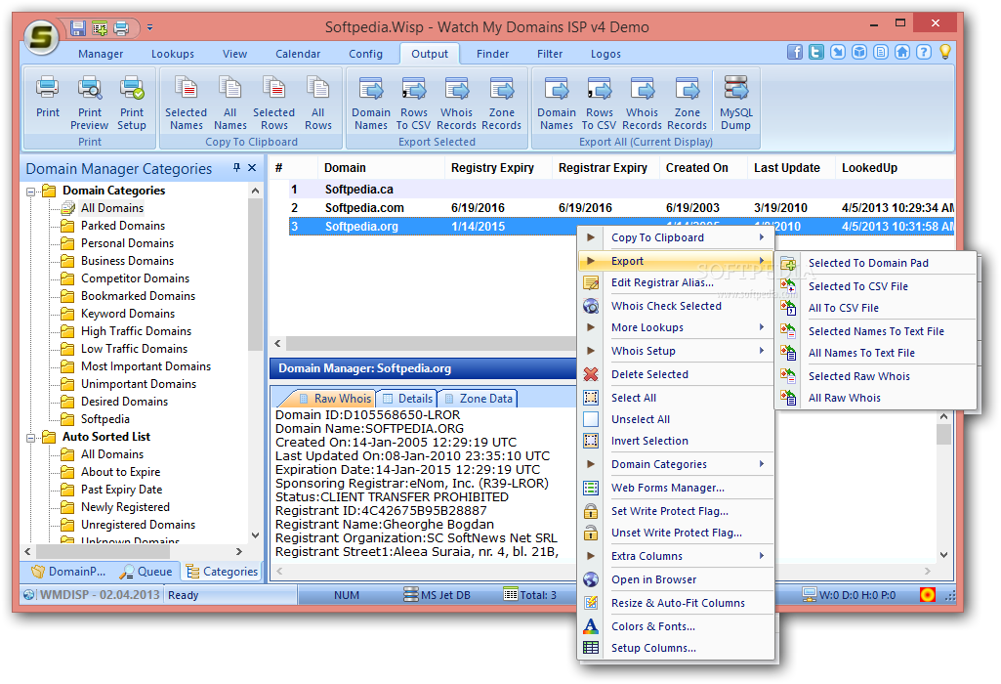Select High Traffic Domains category
The width and height of the screenshot is (1001, 684).
coord(136,331)
